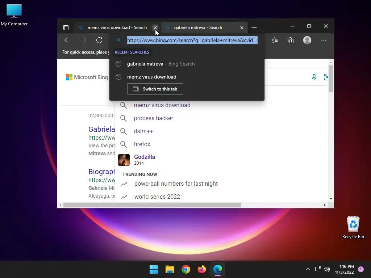This screenshot has width=371, height=278.
Task: Open the Collections icon
Action: pyautogui.click(x=291, y=40)
